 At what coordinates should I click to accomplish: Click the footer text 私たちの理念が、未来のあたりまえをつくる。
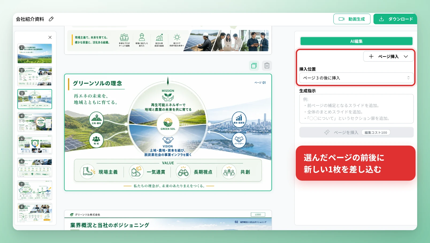click(x=169, y=186)
